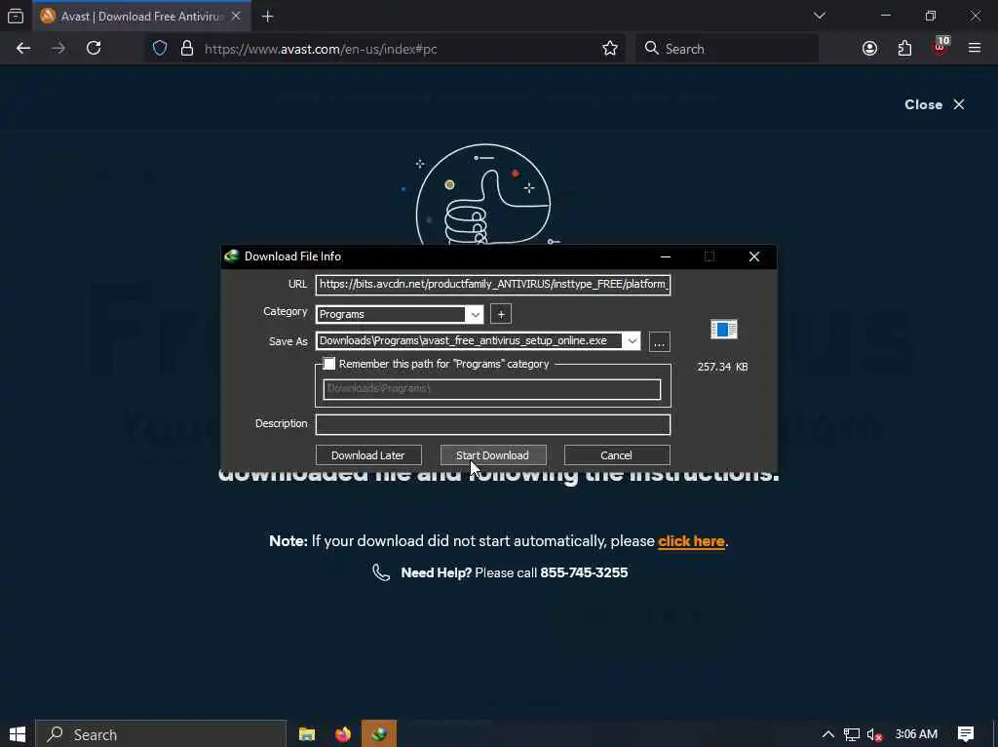This screenshot has height=747, width=998.
Task: Click the taskbar Search box
Action: click(x=161, y=734)
